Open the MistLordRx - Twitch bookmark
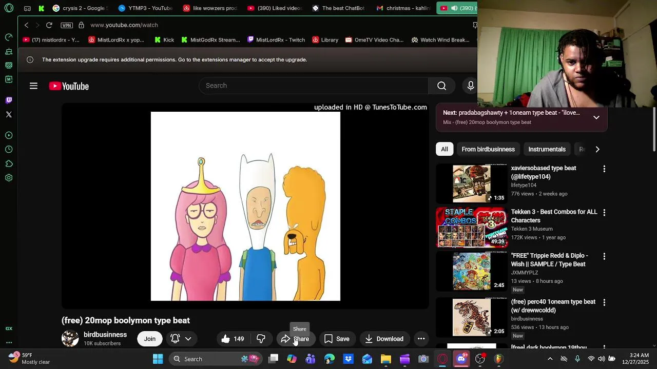The image size is (657, 369). click(x=276, y=40)
